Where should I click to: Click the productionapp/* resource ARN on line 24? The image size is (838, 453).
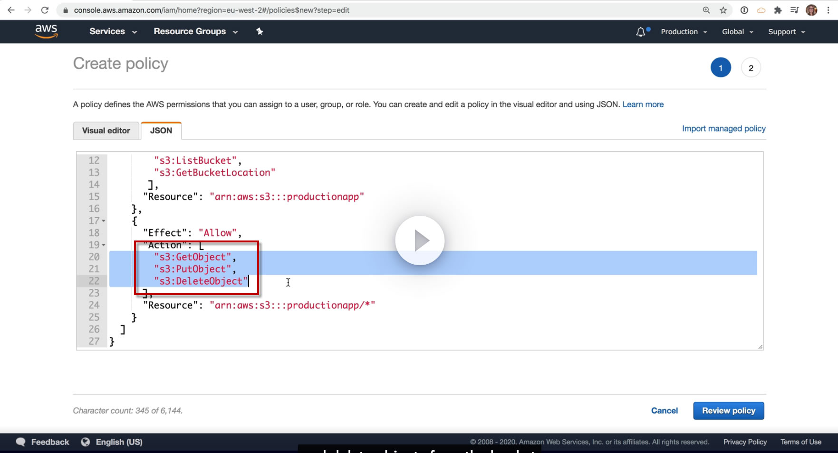tap(292, 305)
